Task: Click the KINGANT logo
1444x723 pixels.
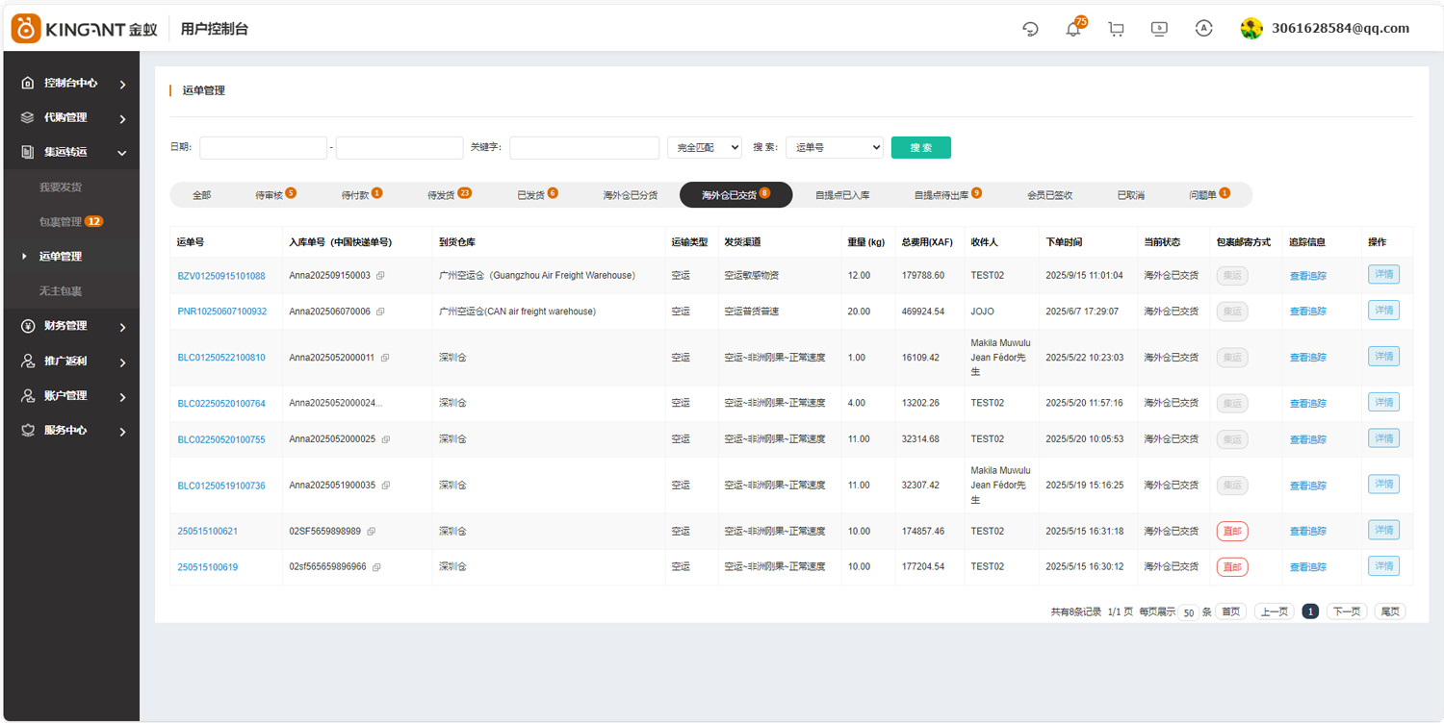Action: tap(84, 29)
